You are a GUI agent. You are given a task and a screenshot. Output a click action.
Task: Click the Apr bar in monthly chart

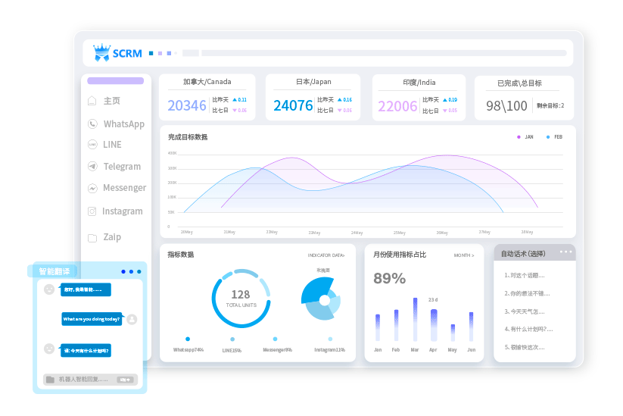[434, 325]
